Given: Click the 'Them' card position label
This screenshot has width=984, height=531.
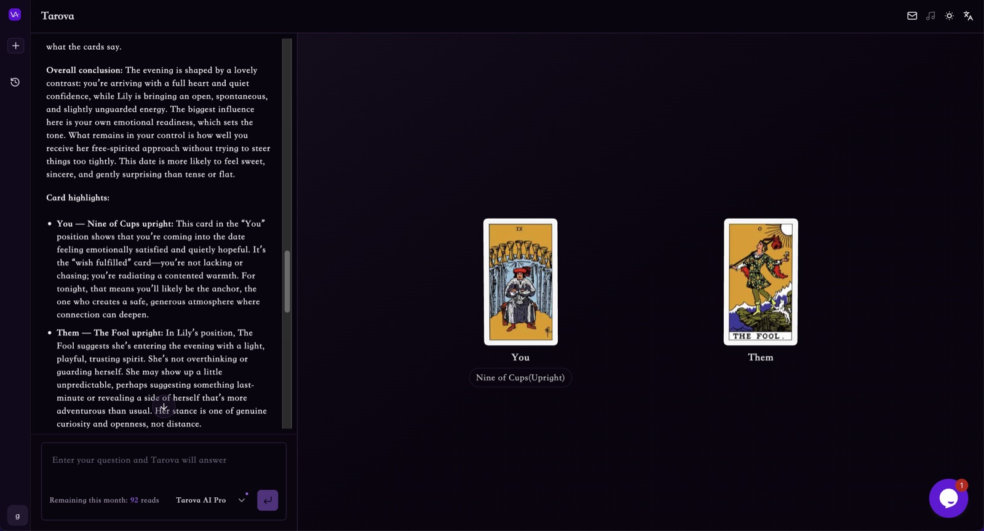Looking at the screenshot, I should tap(761, 358).
